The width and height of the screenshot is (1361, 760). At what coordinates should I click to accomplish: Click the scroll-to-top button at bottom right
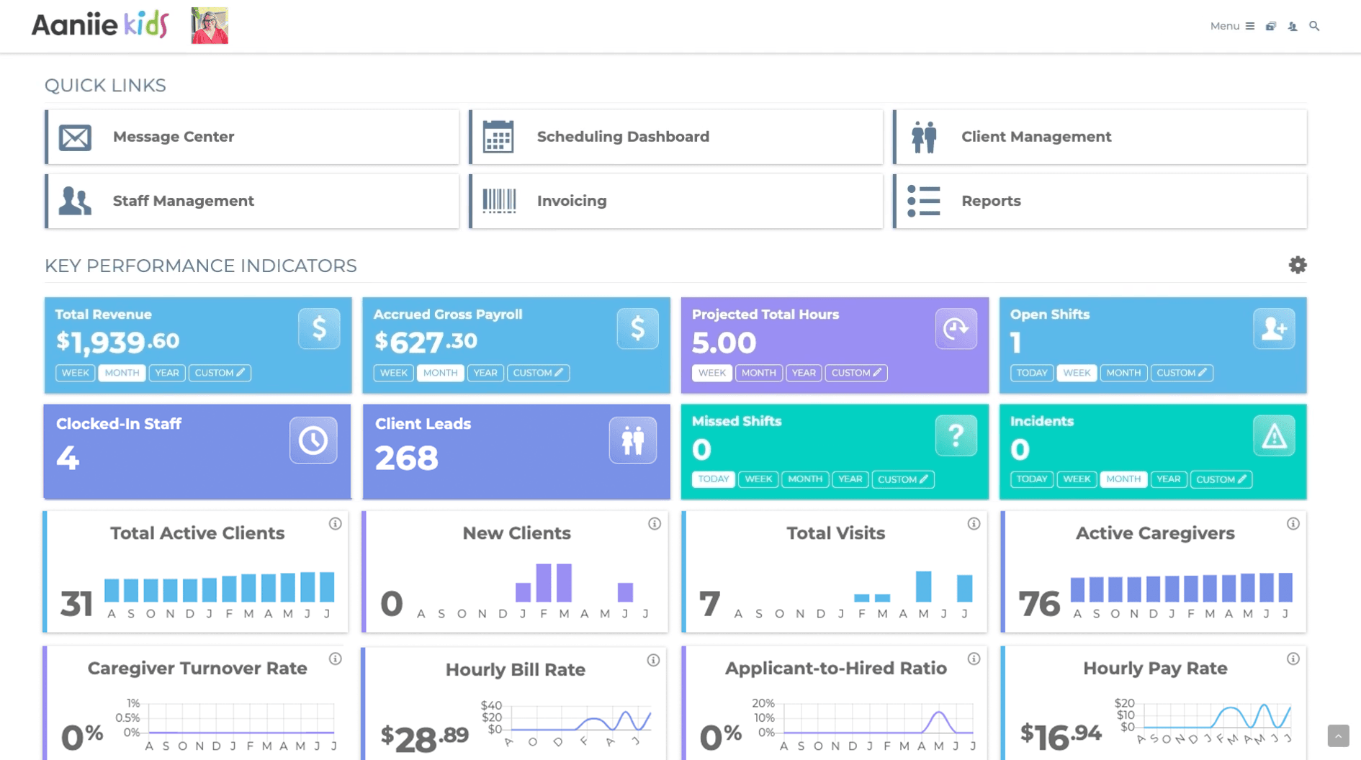click(x=1338, y=736)
